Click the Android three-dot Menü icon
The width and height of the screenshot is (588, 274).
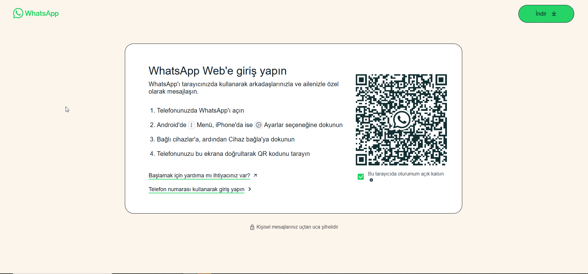point(191,125)
